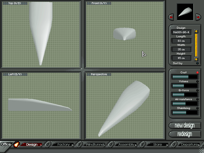Switch to the Windtunnel tab

coord(95,144)
